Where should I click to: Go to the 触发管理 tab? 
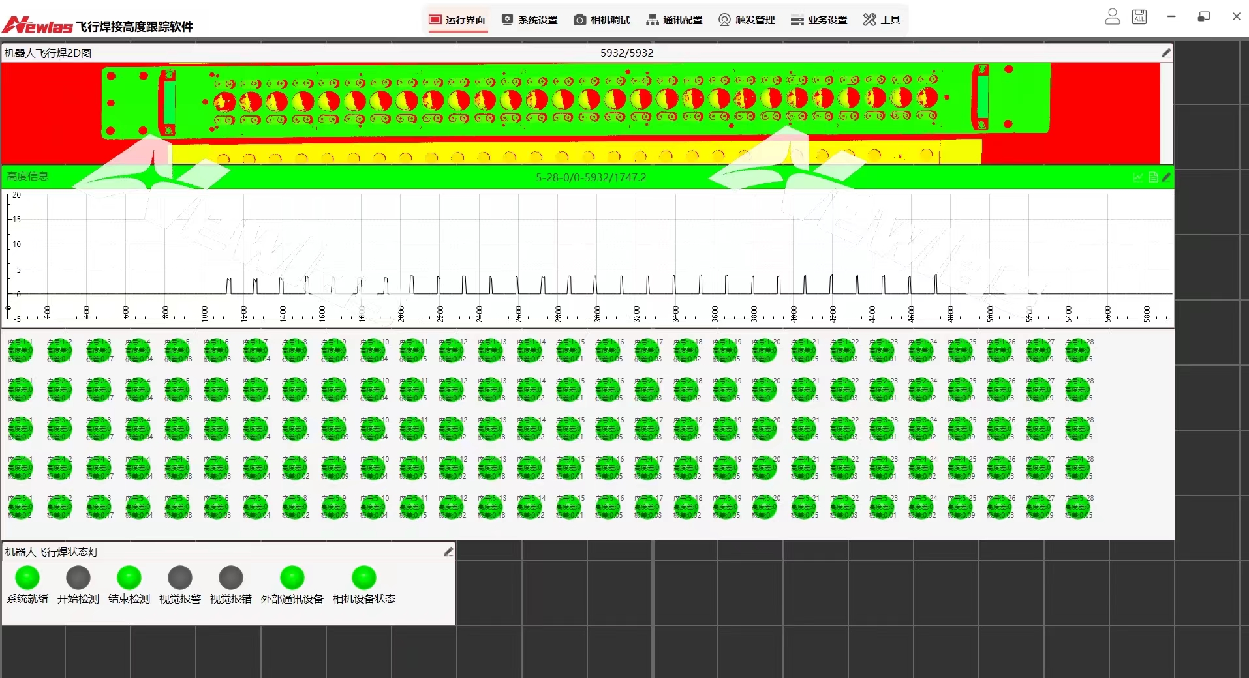[x=747, y=20]
